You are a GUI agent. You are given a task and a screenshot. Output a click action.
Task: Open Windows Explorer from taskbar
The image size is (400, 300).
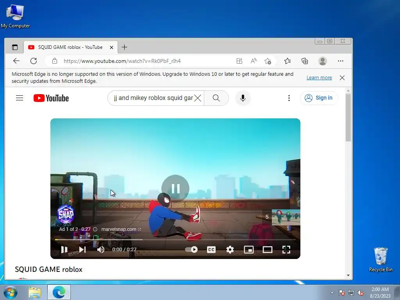(x=35, y=293)
